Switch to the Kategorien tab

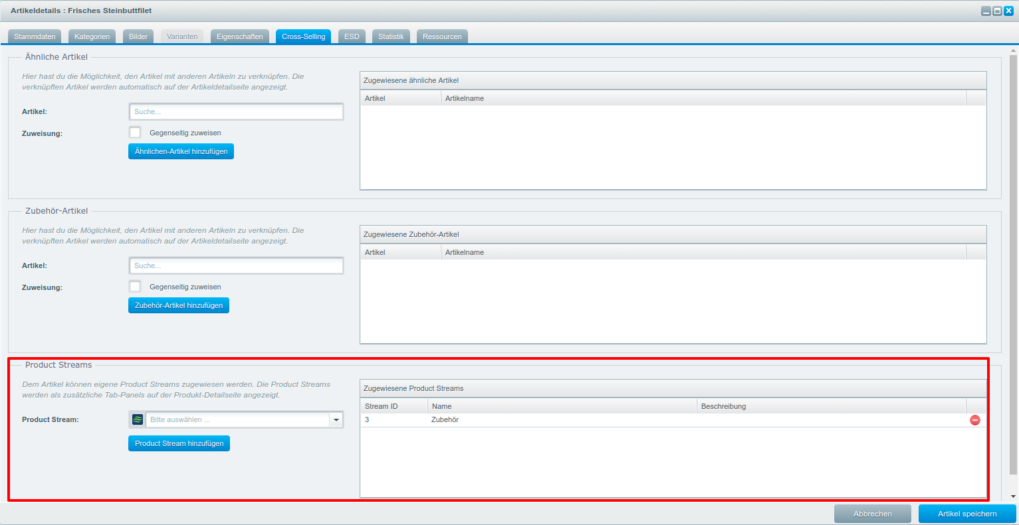tap(92, 37)
